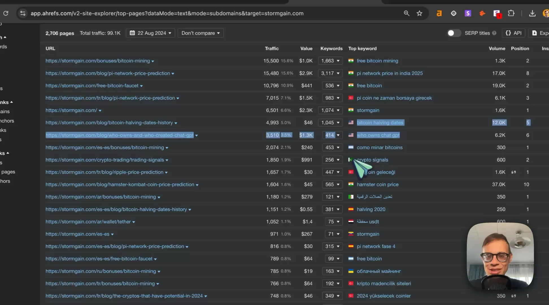Open dropdown arrow beside free-bitcoin-faucet URL

click(x=141, y=86)
